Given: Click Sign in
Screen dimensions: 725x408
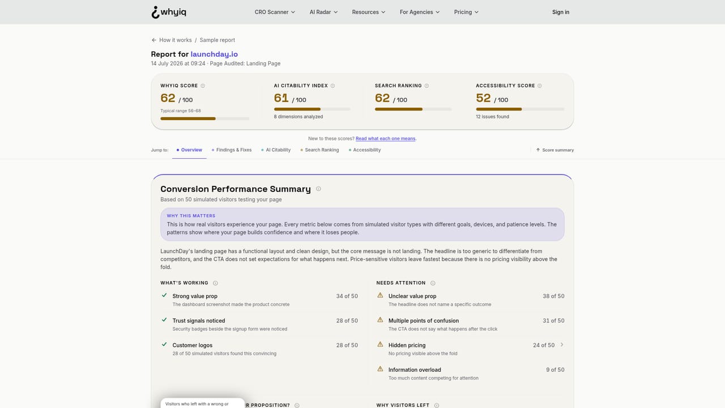Looking at the screenshot, I should pyautogui.click(x=561, y=12).
